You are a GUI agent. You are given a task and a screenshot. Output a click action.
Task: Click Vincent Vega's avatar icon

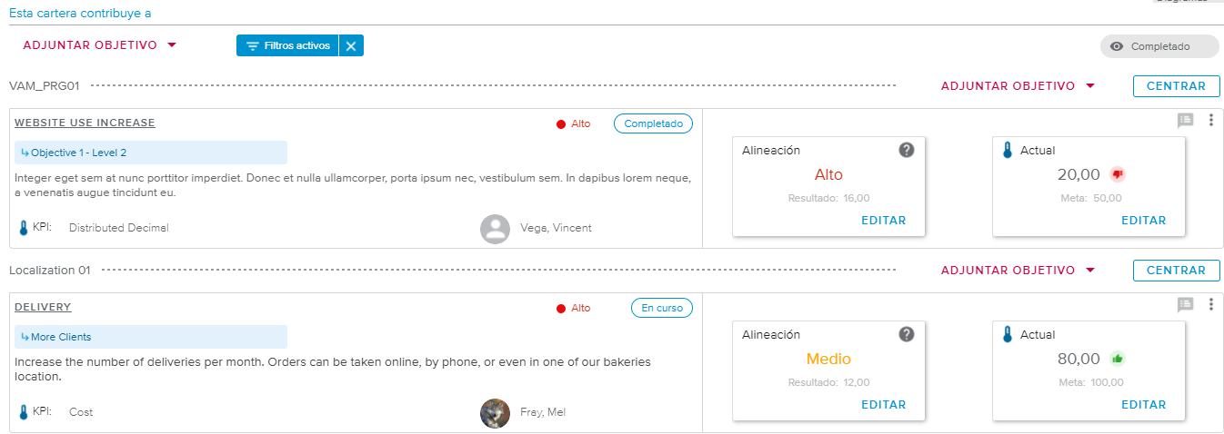point(495,229)
